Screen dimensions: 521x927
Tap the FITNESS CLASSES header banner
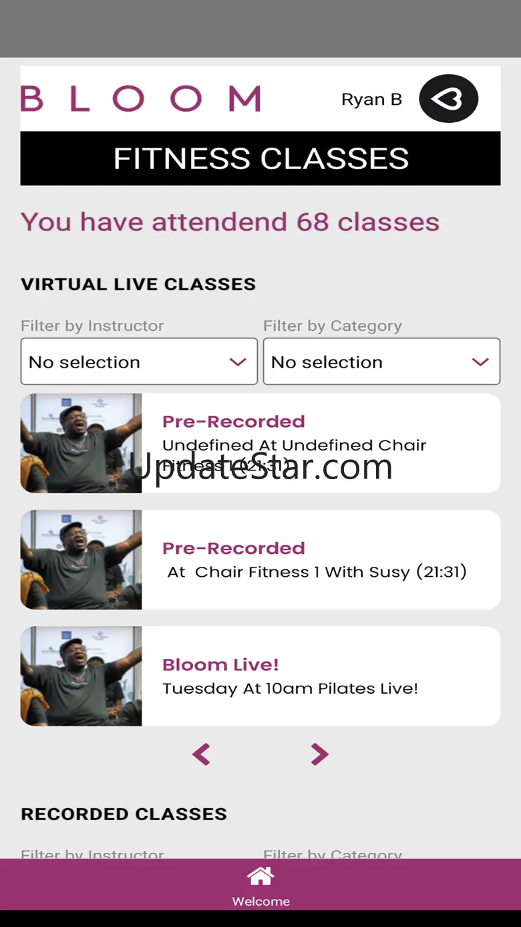[260, 158]
